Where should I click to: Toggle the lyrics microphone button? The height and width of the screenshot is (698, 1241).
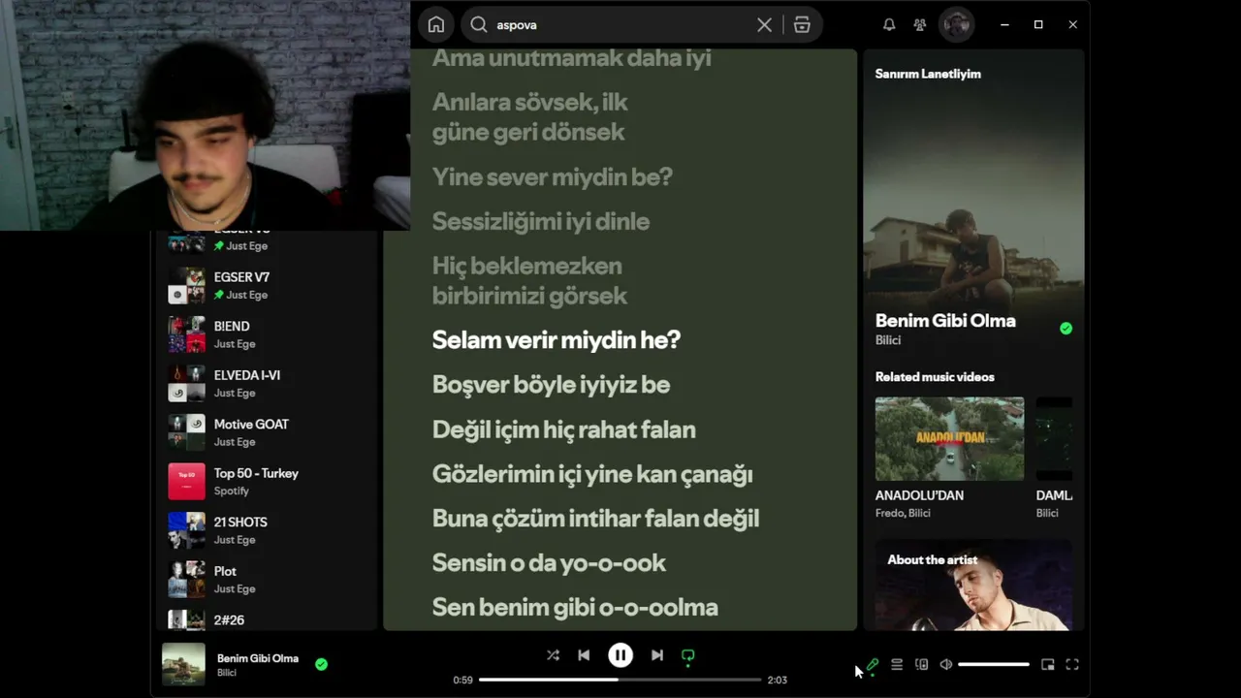(x=873, y=665)
